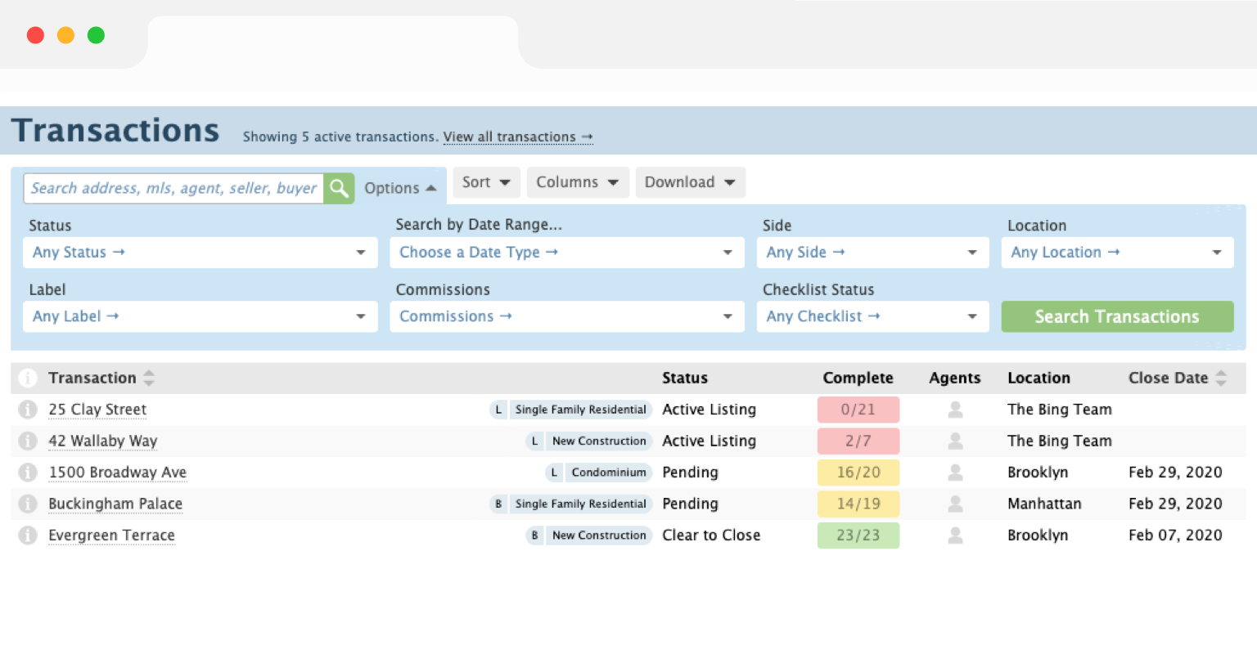Click agent avatar in 42 Wallaby Way row

tap(955, 441)
